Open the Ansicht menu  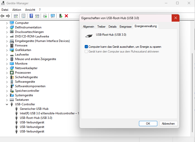[x=30, y=10]
